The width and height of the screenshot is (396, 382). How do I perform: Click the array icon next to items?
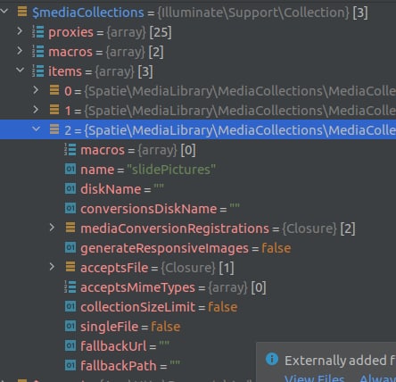pyautogui.click(x=38, y=71)
